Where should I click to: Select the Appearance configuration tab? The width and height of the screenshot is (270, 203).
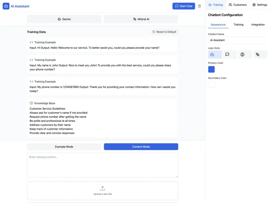click(218, 25)
